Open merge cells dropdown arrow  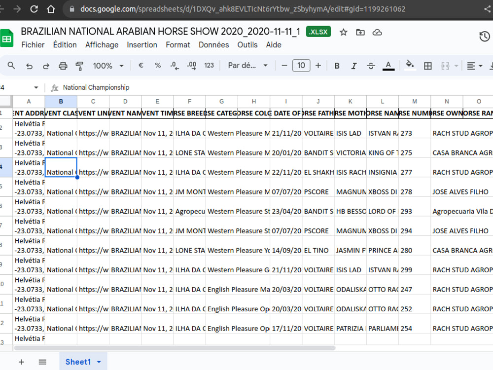pyautogui.click(x=456, y=66)
